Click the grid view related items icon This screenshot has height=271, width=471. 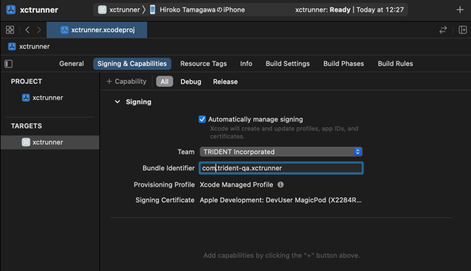10,30
